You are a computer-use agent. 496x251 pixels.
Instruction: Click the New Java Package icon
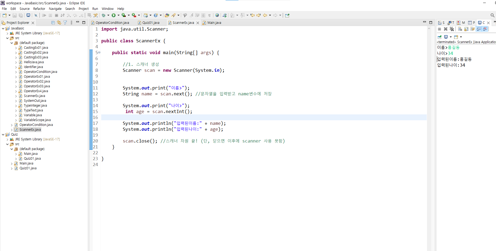[146, 15]
